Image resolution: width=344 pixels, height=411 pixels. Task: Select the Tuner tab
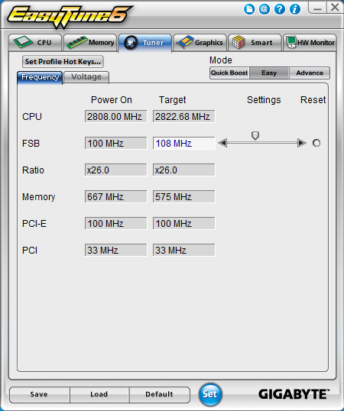145,43
